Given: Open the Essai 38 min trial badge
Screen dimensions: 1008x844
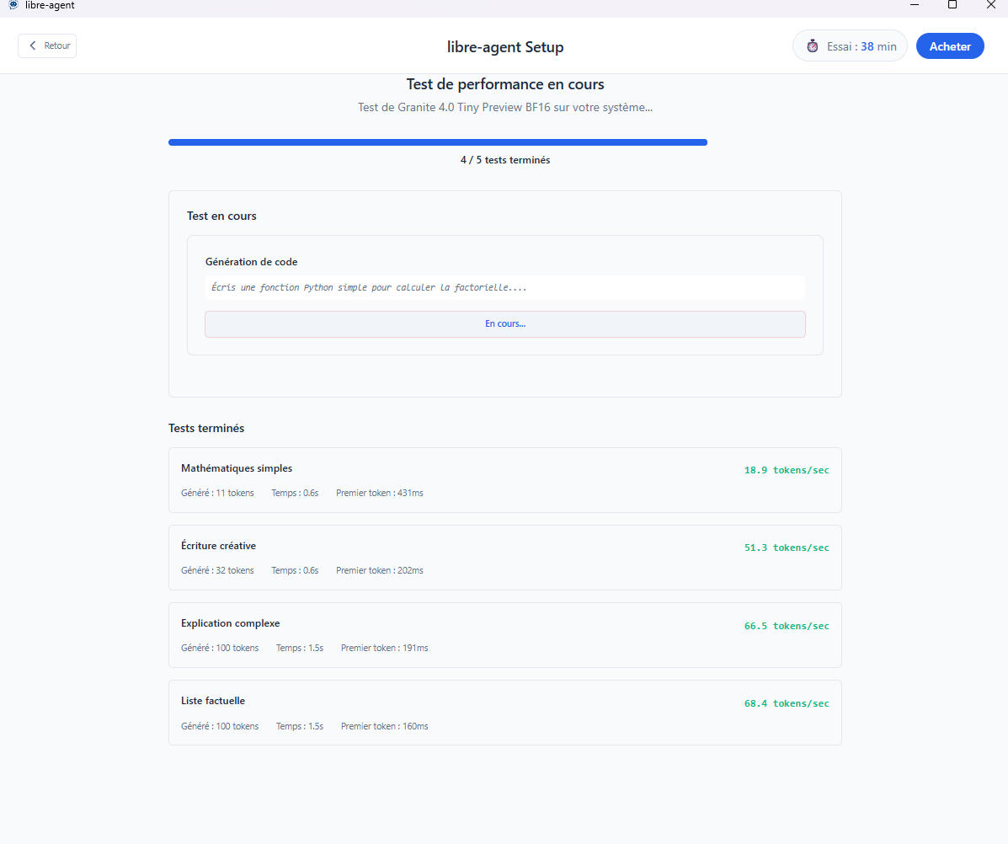Looking at the screenshot, I should 850,46.
